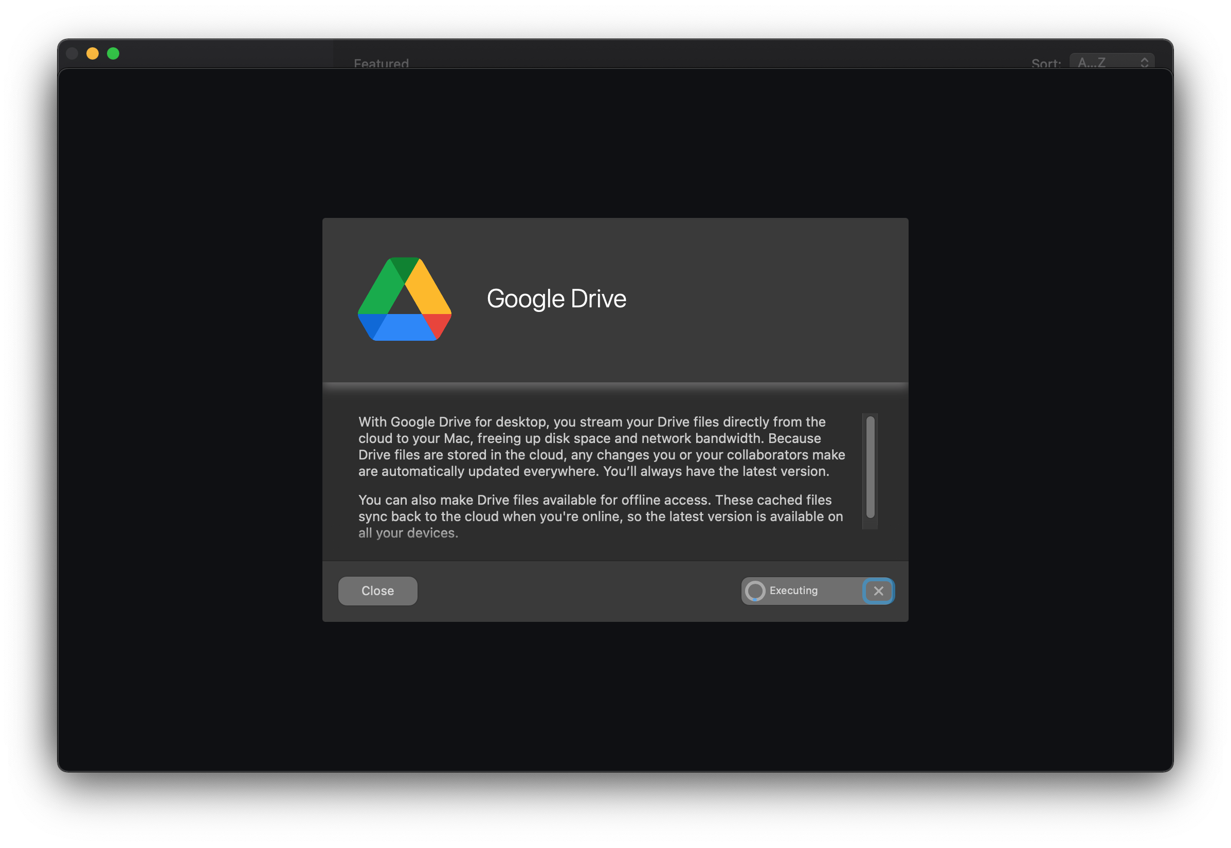Open the Sort A...Z dropdown
The image size is (1231, 848).
[x=1111, y=62]
